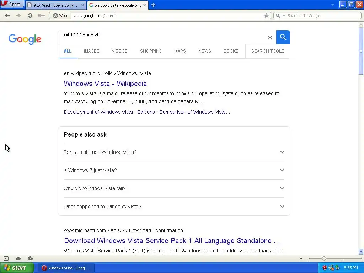Screen dimensions: 364x273
Task: Open the NEWS results tab
Action: click(204, 51)
